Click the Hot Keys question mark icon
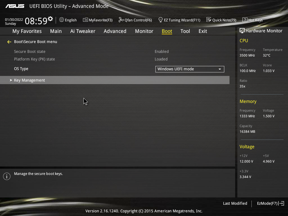Viewport: 288px width, 216px height. 245,20
